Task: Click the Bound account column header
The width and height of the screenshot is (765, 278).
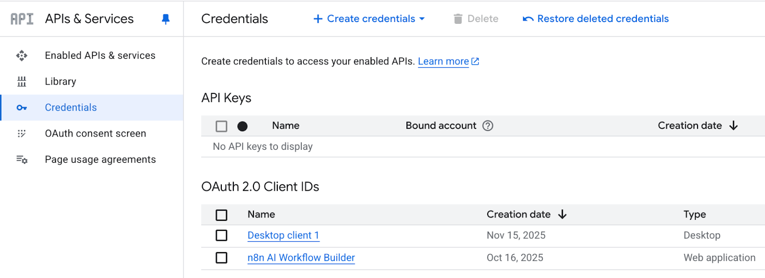Action: (x=441, y=126)
